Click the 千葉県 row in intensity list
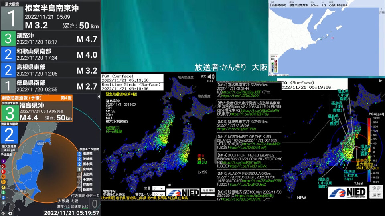Image resolution: width=385 pixels, height=216 pixels. [85, 180]
